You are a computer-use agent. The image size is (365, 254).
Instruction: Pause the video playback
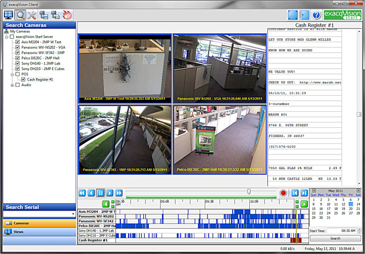100,193
